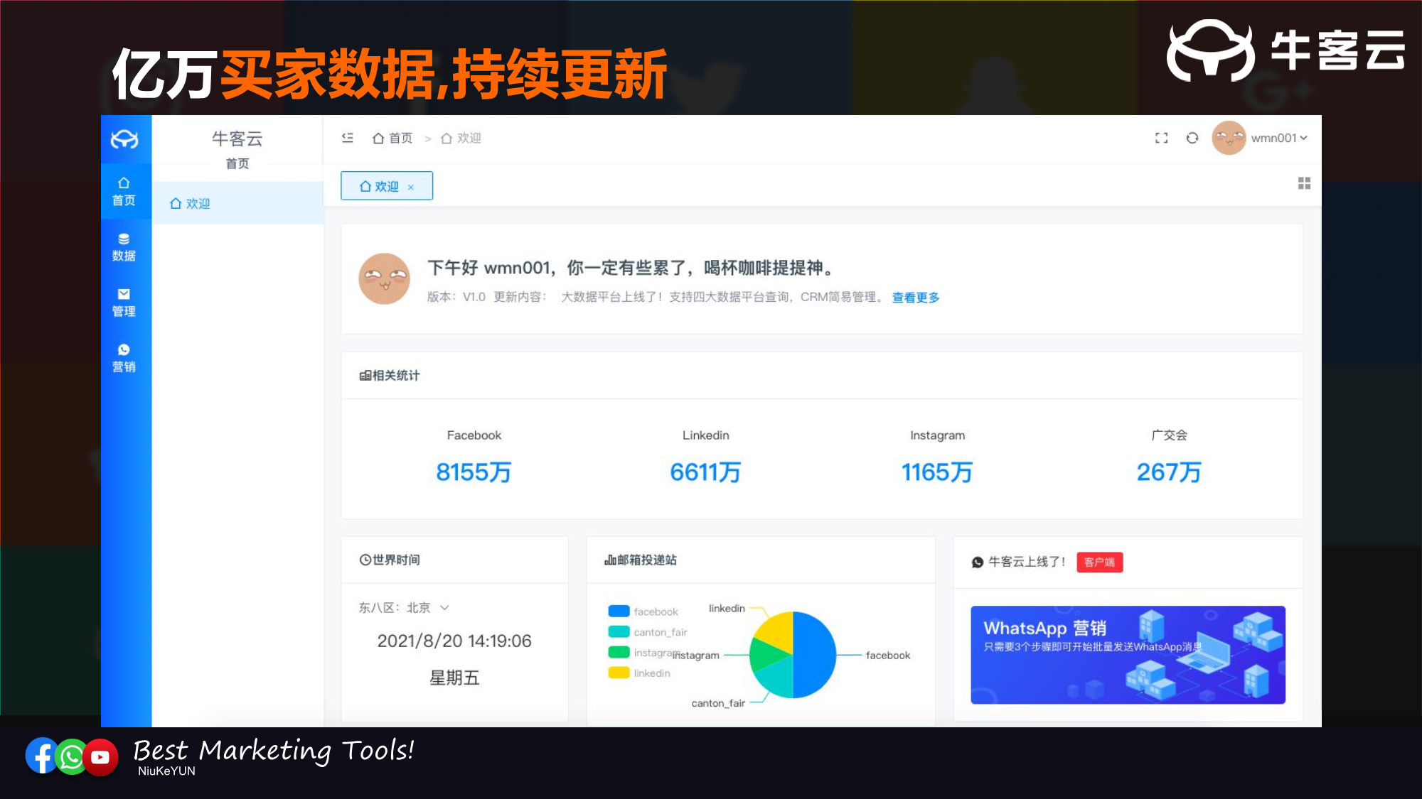Click the 牛客云 logo at top right
Screen dimensions: 1422x799
point(1286,50)
